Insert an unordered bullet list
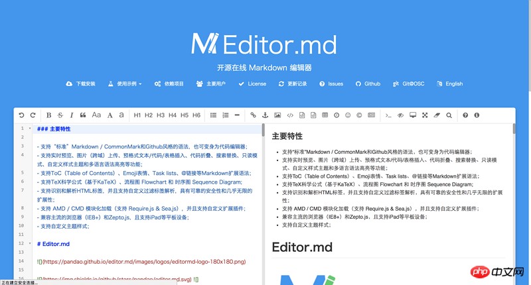531x285 pixels. (213, 115)
